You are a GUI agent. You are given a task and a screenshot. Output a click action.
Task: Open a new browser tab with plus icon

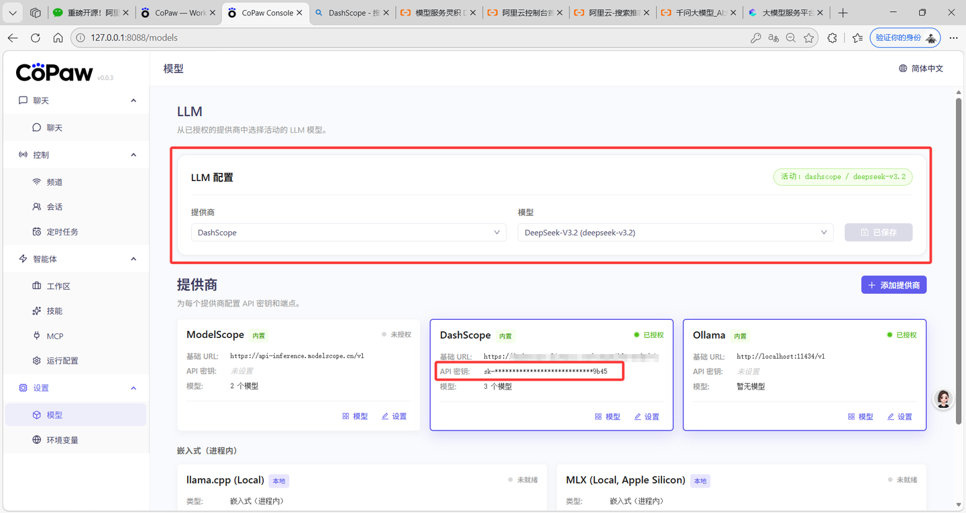(843, 13)
